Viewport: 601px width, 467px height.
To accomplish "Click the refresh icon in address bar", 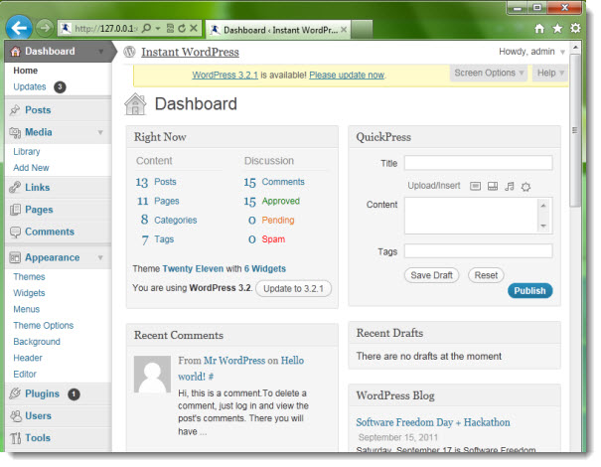I will pyautogui.click(x=182, y=29).
